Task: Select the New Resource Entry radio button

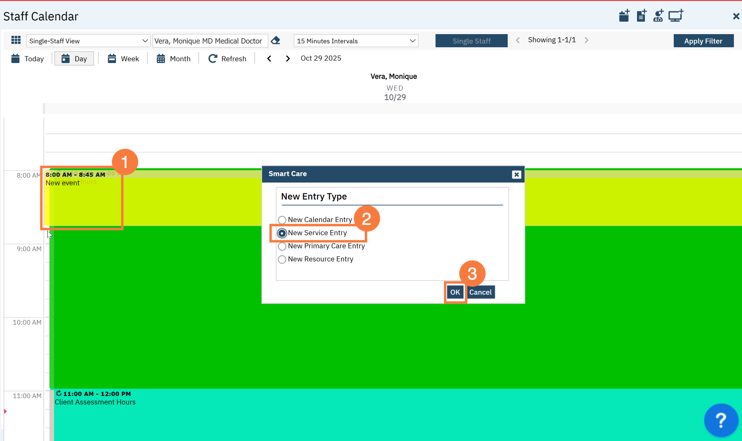Action: (x=282, y=259)
